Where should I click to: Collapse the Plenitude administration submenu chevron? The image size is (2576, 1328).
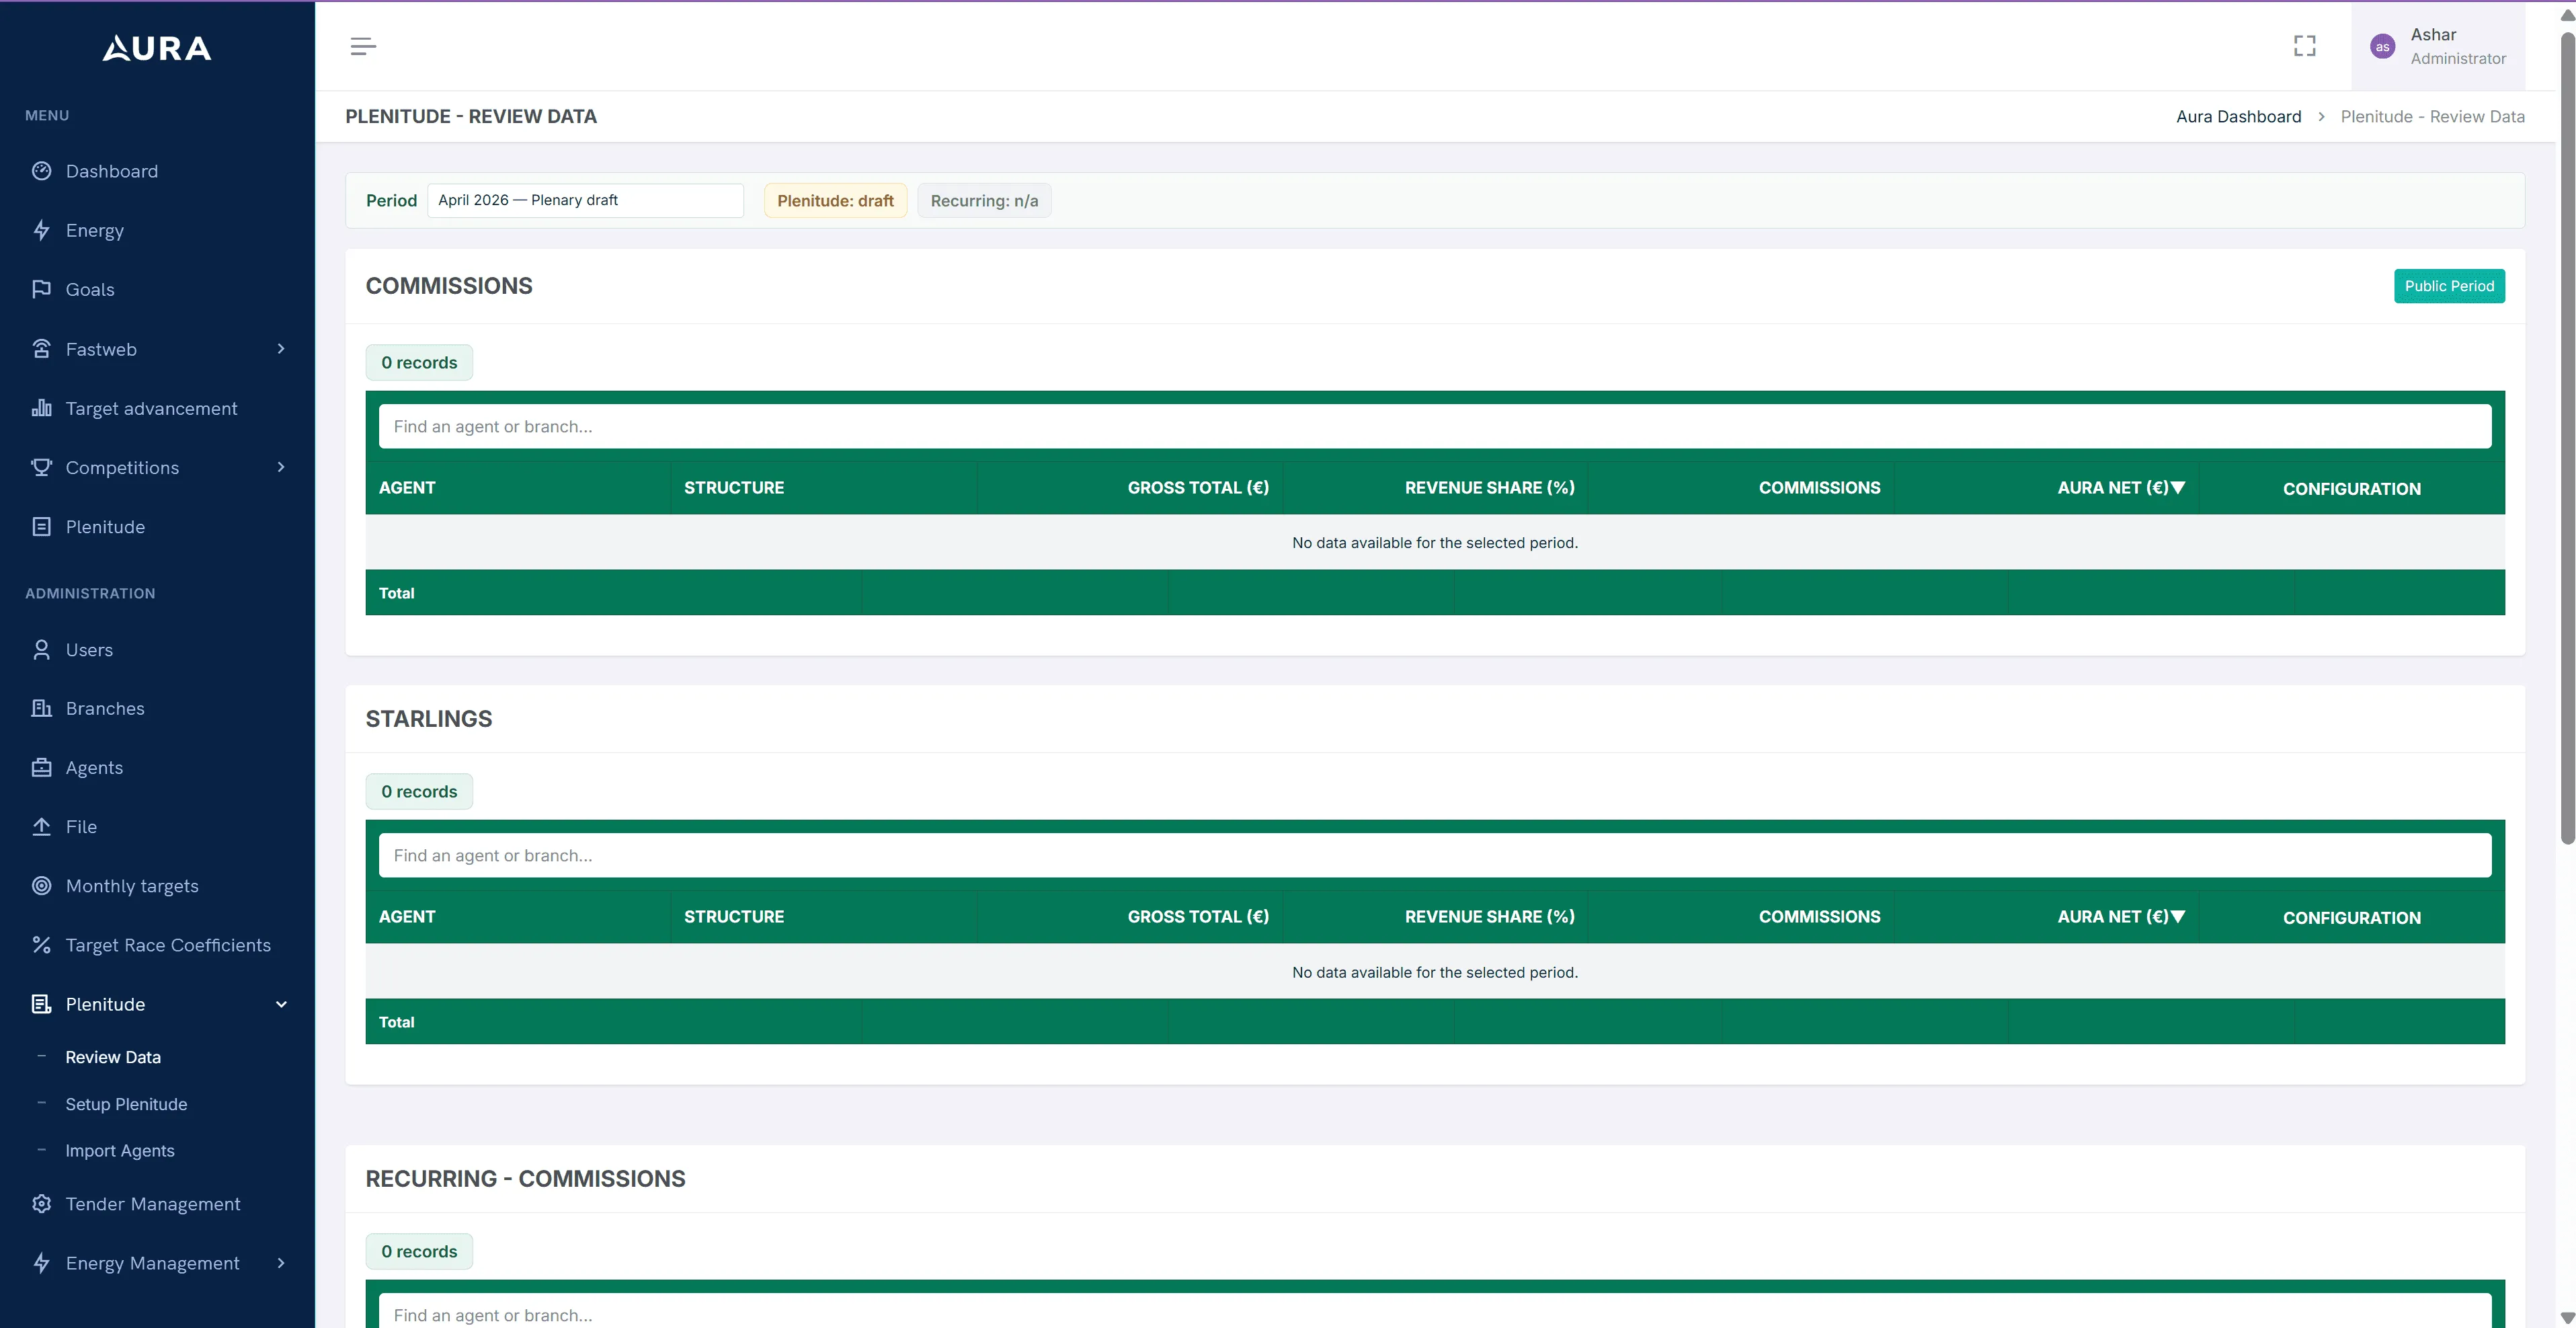click(x=281, y=1004)
